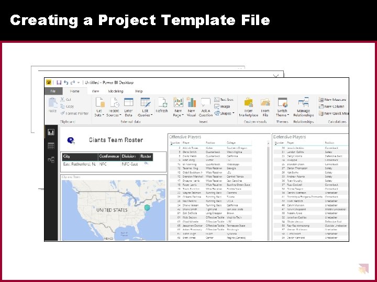
Task: Click New Measure in Calculations
Action: 332,100
